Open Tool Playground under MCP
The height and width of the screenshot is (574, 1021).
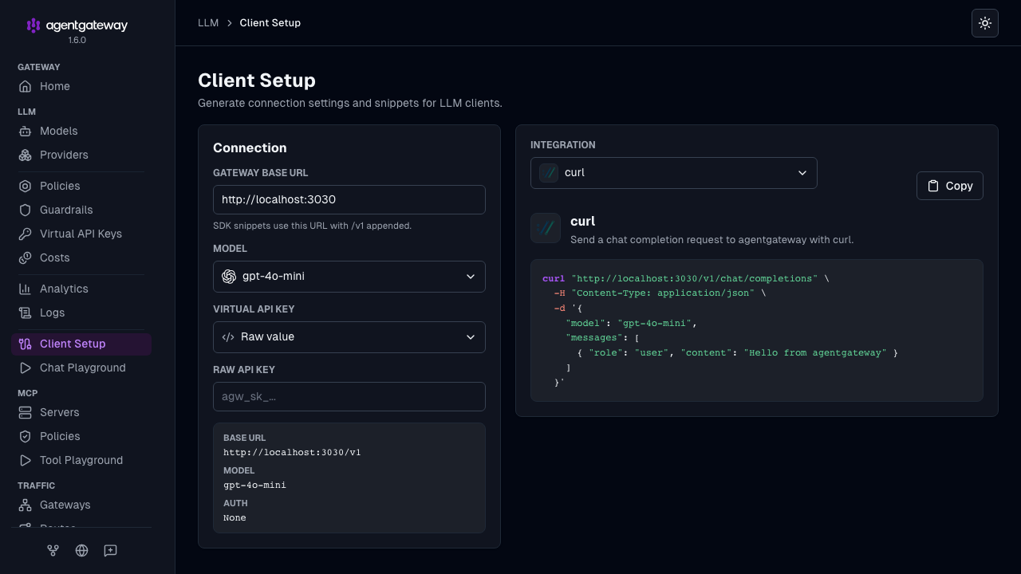[x=81, y=460]
